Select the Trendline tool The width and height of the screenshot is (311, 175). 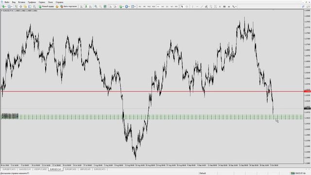pos(202,6)
